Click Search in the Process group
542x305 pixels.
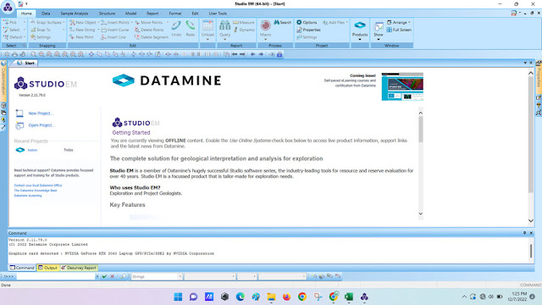(x=282, y=23)
